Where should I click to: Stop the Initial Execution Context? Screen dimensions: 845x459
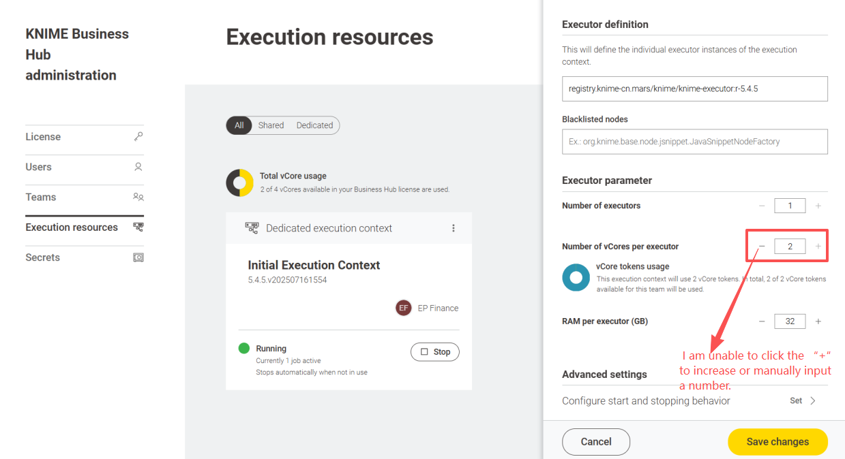[x=435, y=352]
